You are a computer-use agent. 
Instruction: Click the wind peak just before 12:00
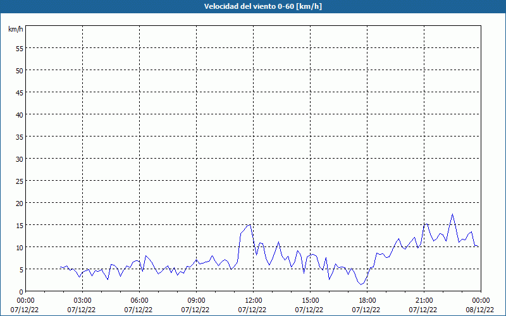[250, 225]
